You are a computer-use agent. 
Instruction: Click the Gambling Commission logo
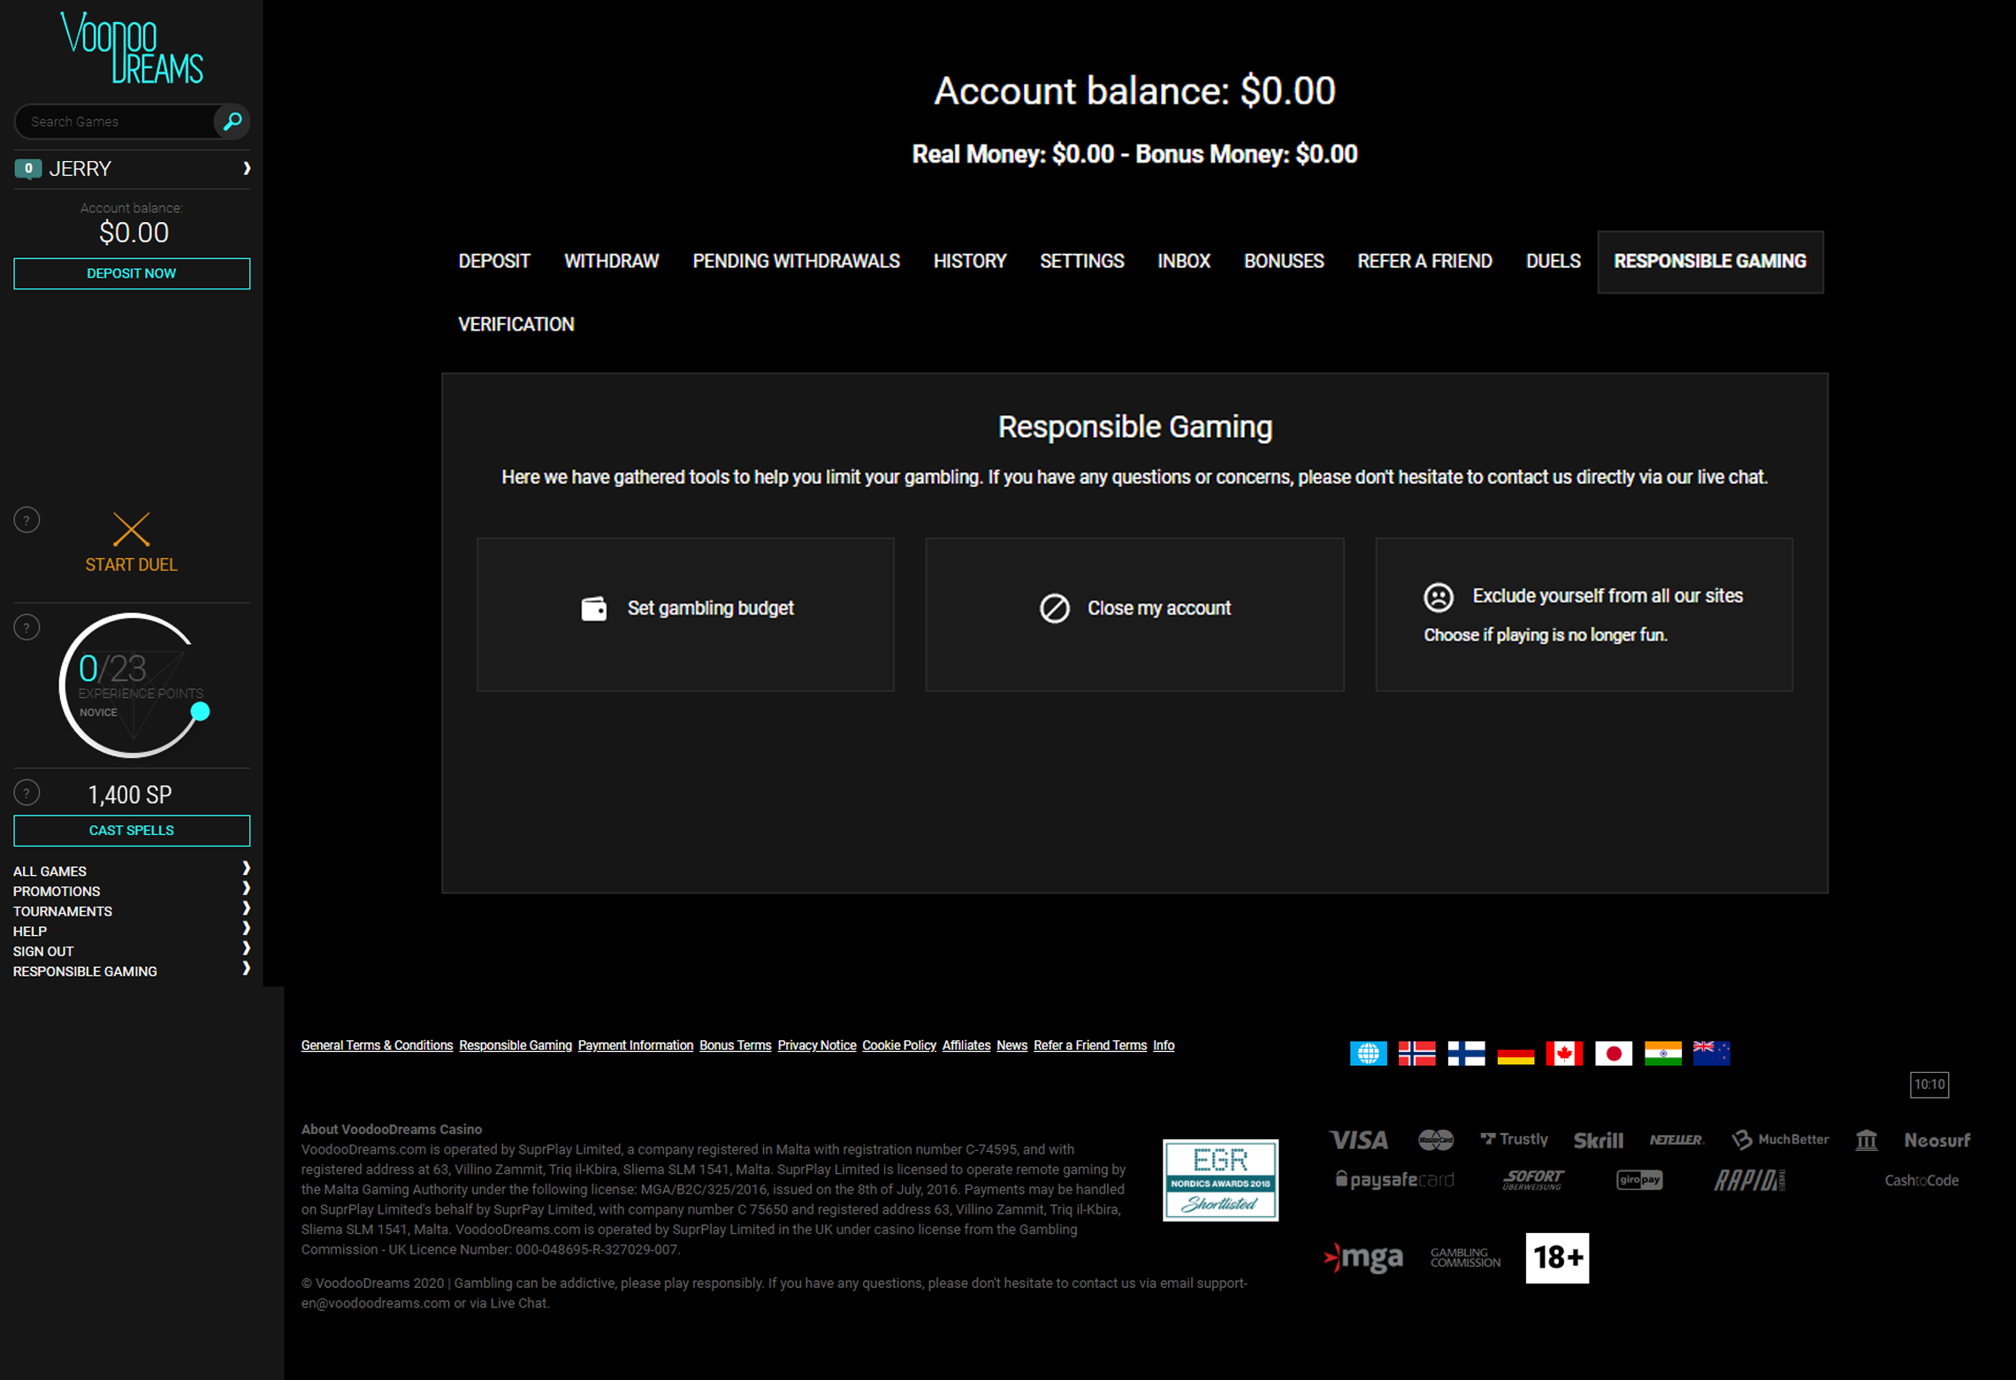click(1465, 1258)
